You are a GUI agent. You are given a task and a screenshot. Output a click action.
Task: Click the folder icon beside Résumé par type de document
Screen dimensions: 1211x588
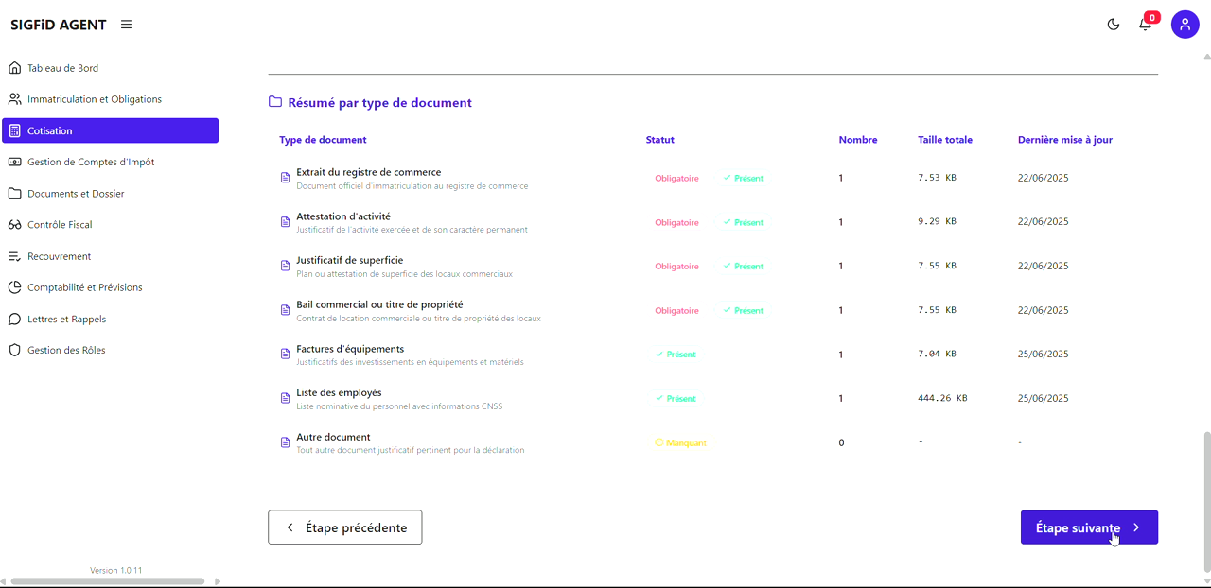[x=274, y=102]
